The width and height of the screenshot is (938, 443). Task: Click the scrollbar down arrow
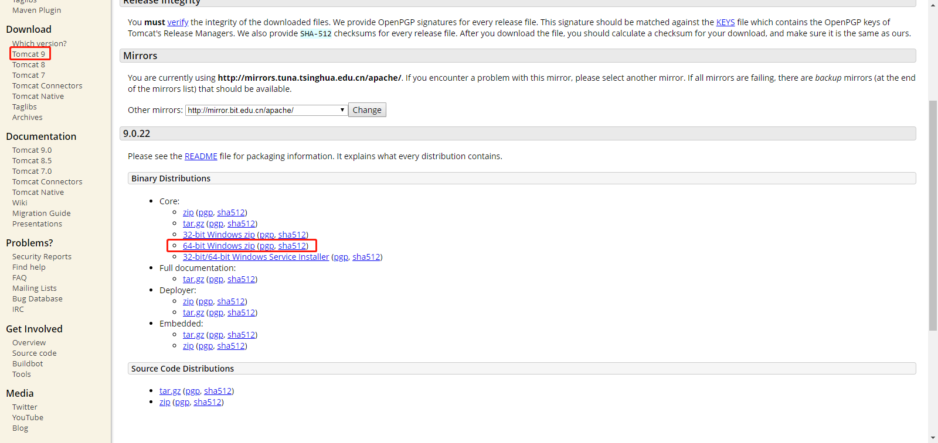(x=933, y=438)
